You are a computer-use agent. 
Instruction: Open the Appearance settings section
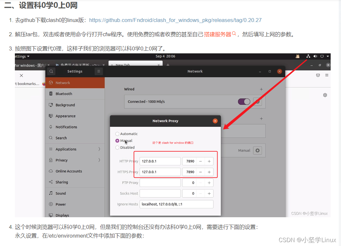click(67, 116)
